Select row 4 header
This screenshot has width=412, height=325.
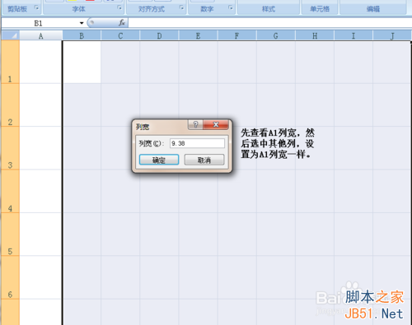[10, 191]
